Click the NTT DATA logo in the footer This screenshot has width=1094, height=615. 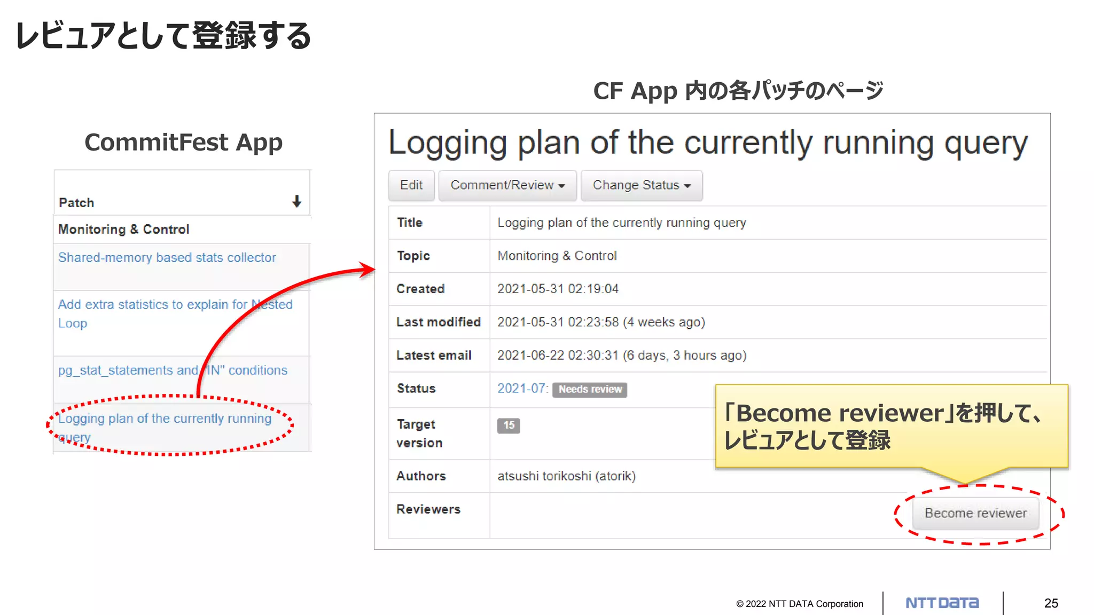942,603
